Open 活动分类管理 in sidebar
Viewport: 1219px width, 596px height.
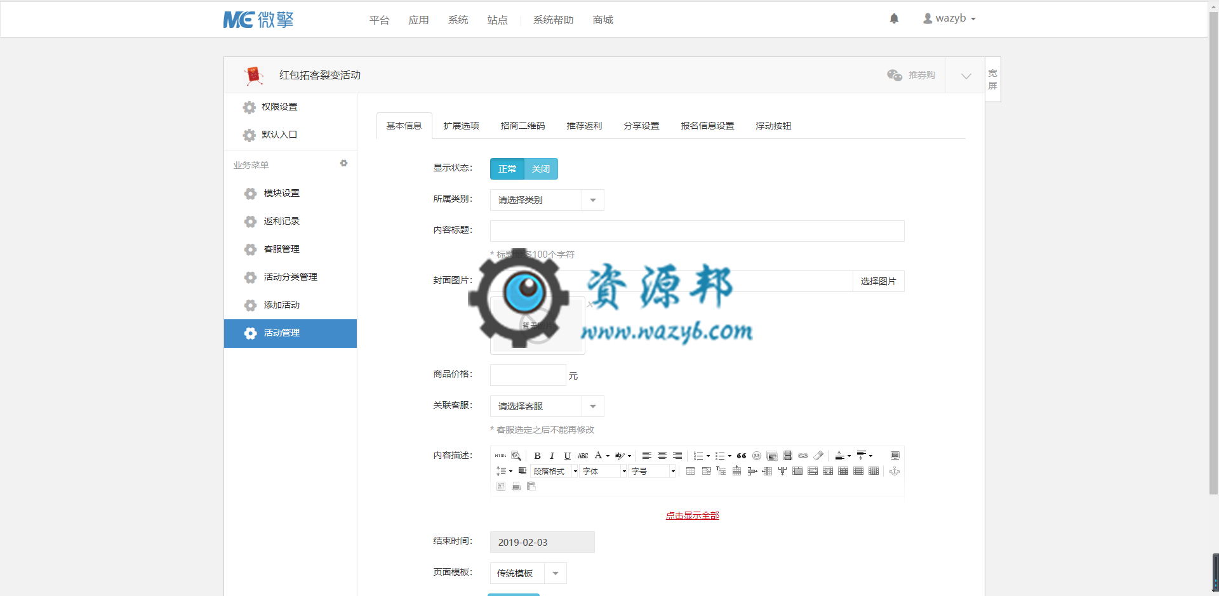(290, 277)
